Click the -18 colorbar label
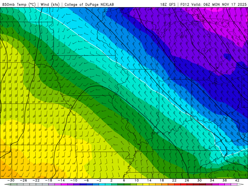248x186 pixels. pos(49,180)
